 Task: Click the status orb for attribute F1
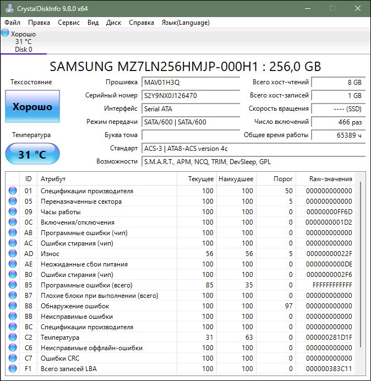tap(13, 368)
